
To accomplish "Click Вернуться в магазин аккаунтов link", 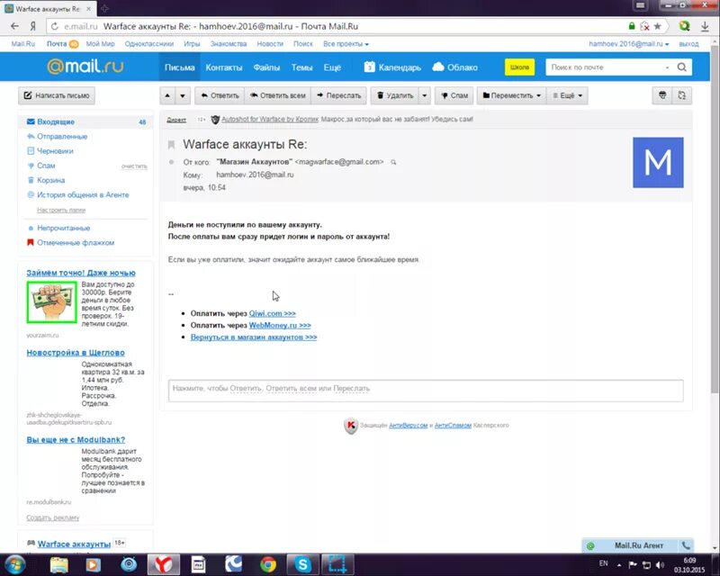I will point(254,337).
